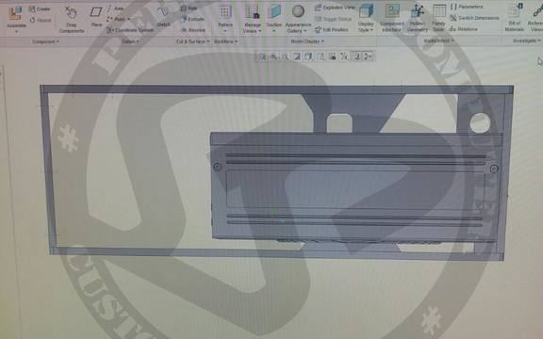Click Refit in the graphics toolbar
The width and height of the screenshot is (543, 339).
[262, 56]
